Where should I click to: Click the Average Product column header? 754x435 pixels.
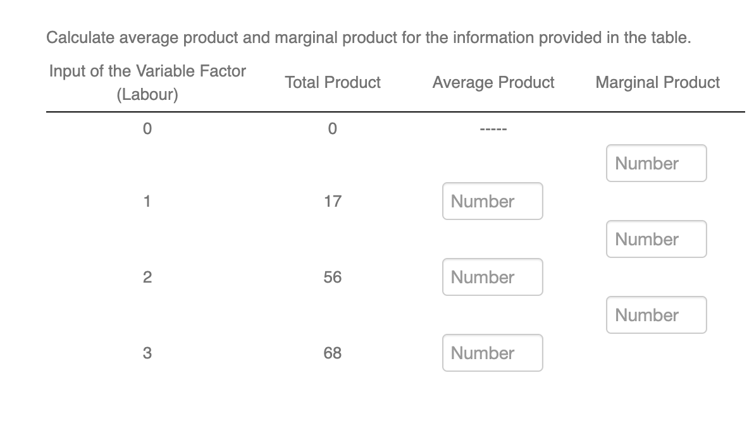click(x=493, y=82)
